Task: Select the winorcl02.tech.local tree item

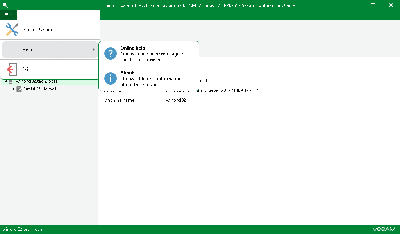Action: (x=36, y=81)
